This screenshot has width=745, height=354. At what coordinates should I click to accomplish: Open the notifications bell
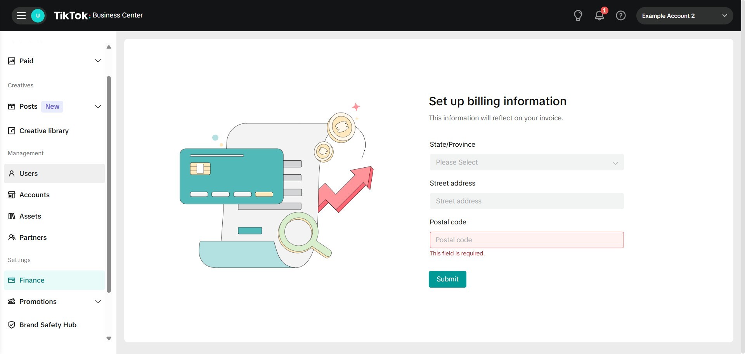point(599,16)
